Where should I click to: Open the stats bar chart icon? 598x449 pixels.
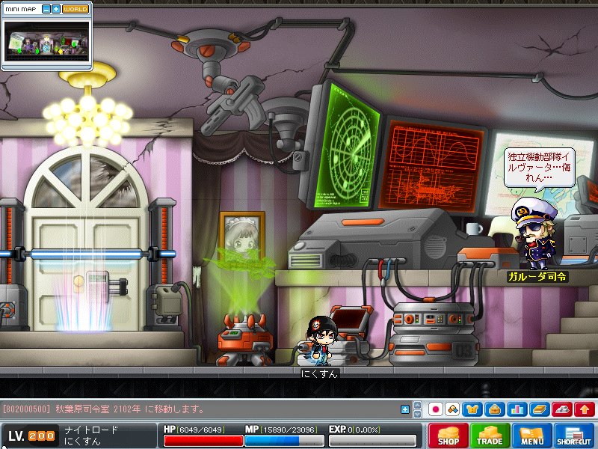517,409
